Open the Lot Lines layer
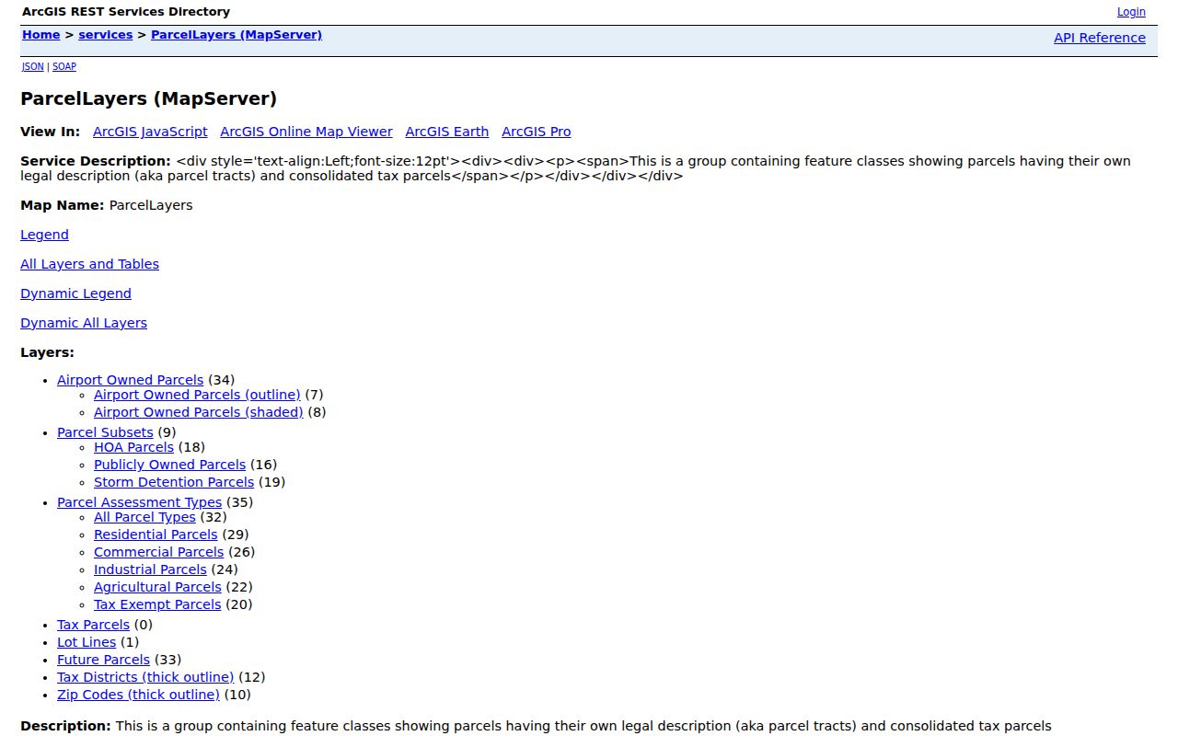Image resolution: width=1178 pixels, height=736 pixels. pos(87,642)
